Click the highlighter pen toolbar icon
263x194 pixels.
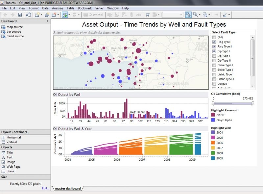(225, 15)
